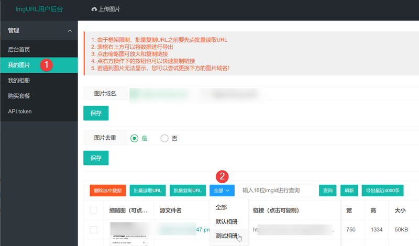Copy the first row link cell

pos(293,230)
